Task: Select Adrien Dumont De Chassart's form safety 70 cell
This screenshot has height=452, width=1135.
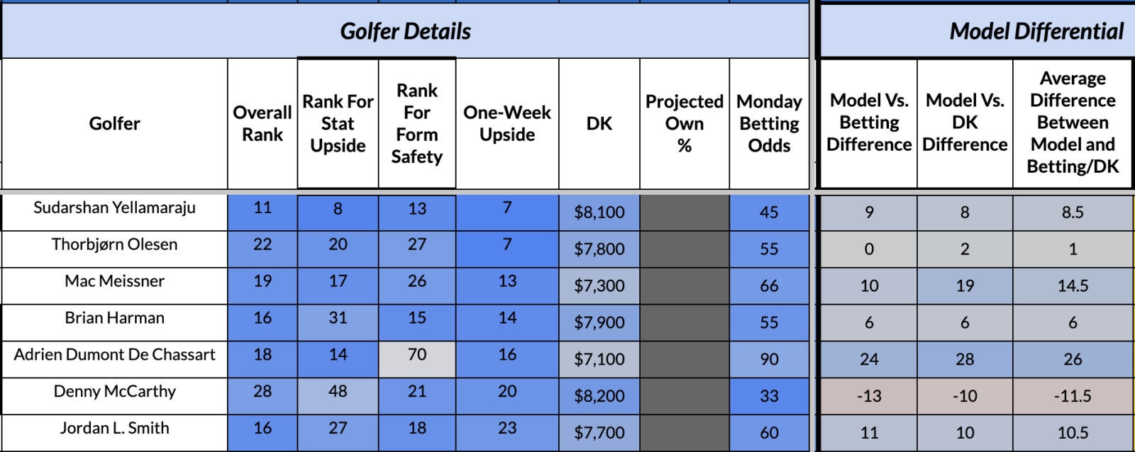Action: click(417, 356)
